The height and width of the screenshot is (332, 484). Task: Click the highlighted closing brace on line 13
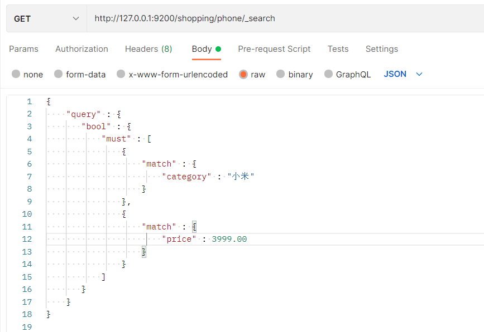[144, 252]
